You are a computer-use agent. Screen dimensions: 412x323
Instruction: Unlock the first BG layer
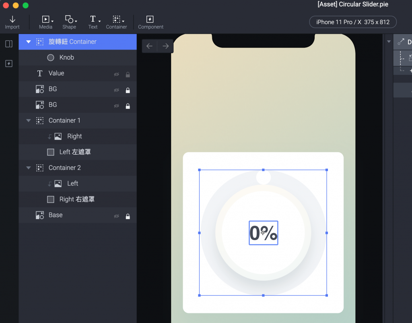coord(128,90)
